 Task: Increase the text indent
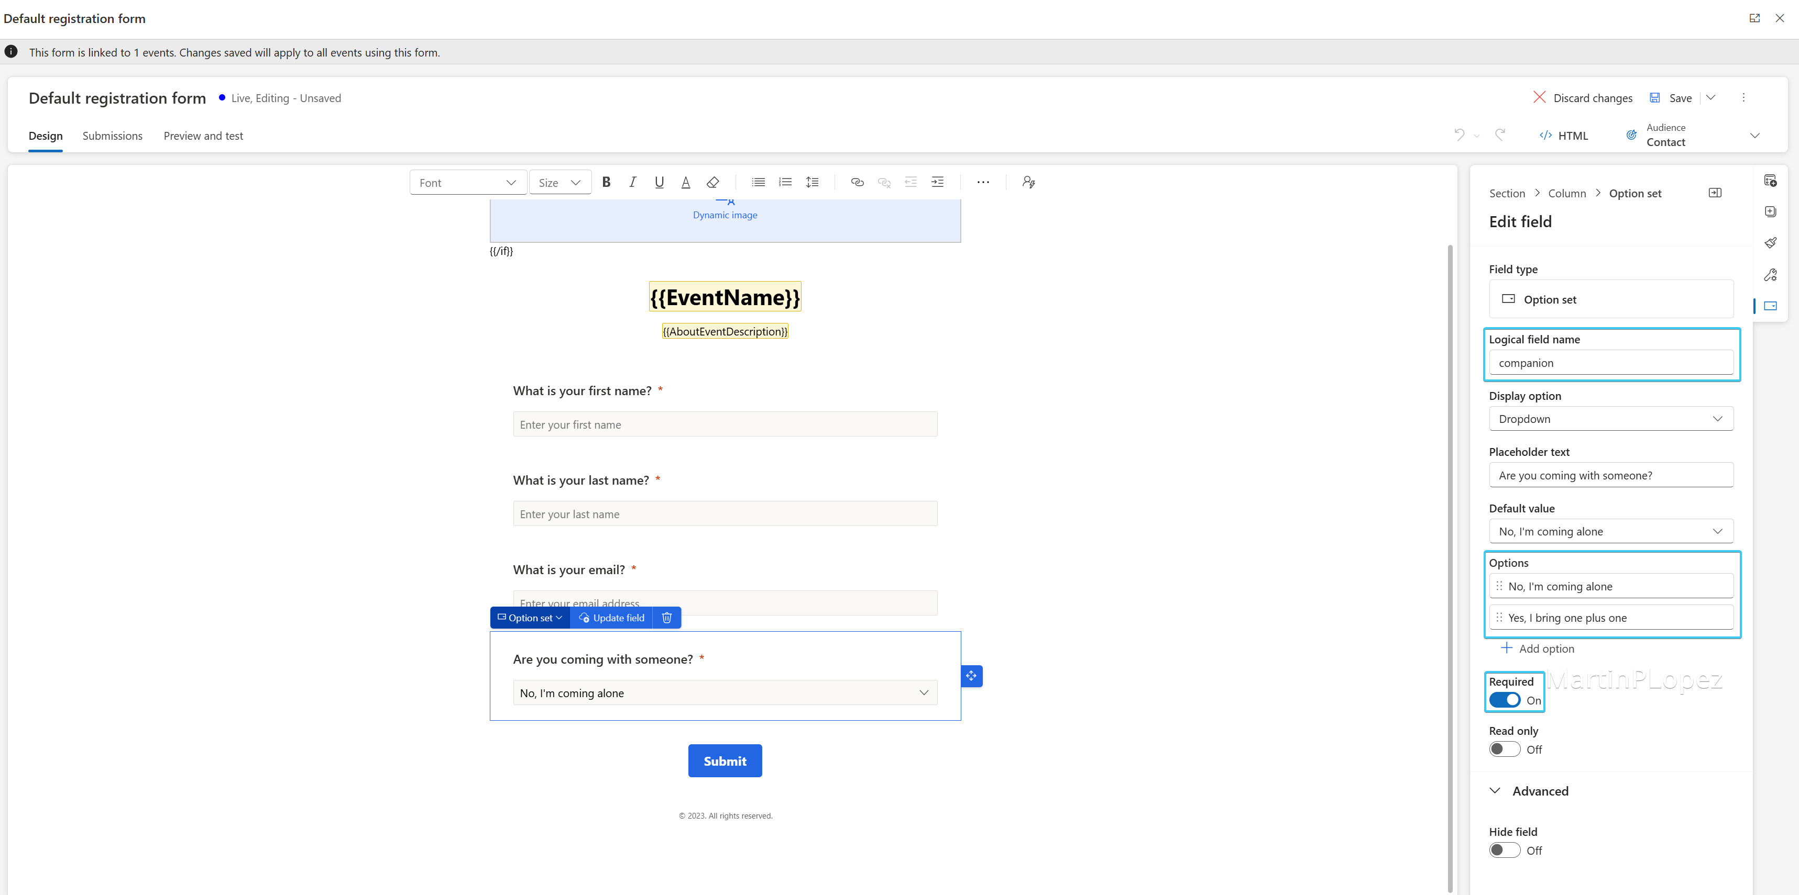point(937,182)
